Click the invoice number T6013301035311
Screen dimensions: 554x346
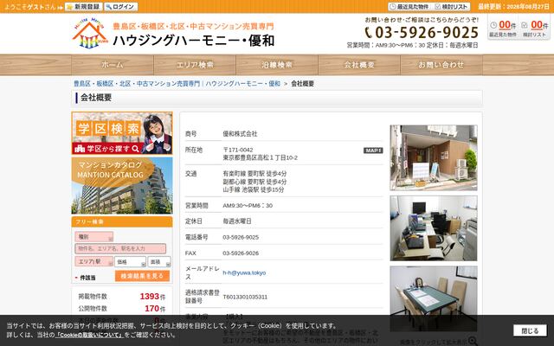(x=245, y=297)
